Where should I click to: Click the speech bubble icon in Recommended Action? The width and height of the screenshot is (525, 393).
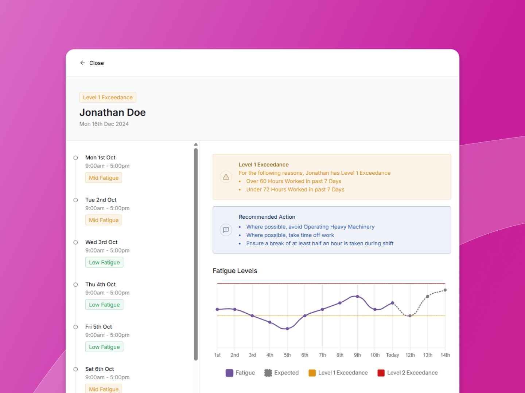(x=226, y=230)
